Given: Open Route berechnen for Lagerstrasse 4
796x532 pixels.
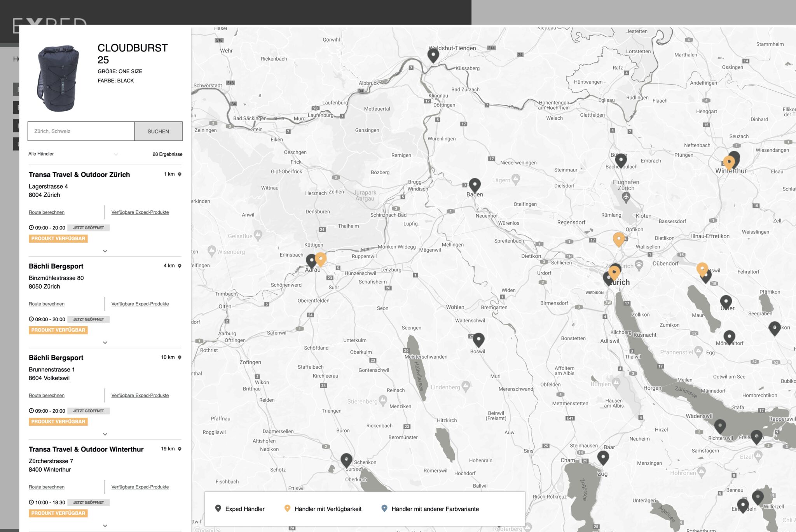Looking at the screenshot, I should point(47,212).
